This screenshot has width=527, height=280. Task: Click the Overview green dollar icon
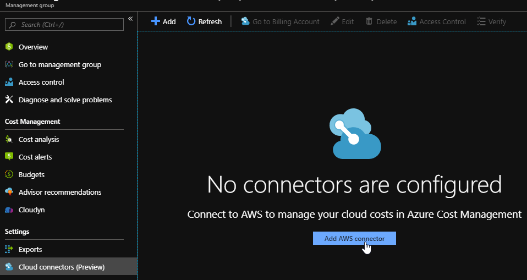click(x=9, y=47)
